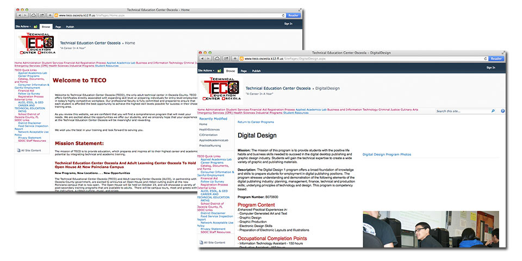Go forward in the Home Safari window

(25, 15)
